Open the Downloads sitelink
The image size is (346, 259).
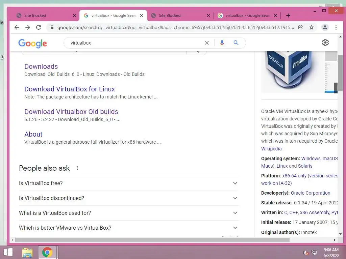[41, 66]
